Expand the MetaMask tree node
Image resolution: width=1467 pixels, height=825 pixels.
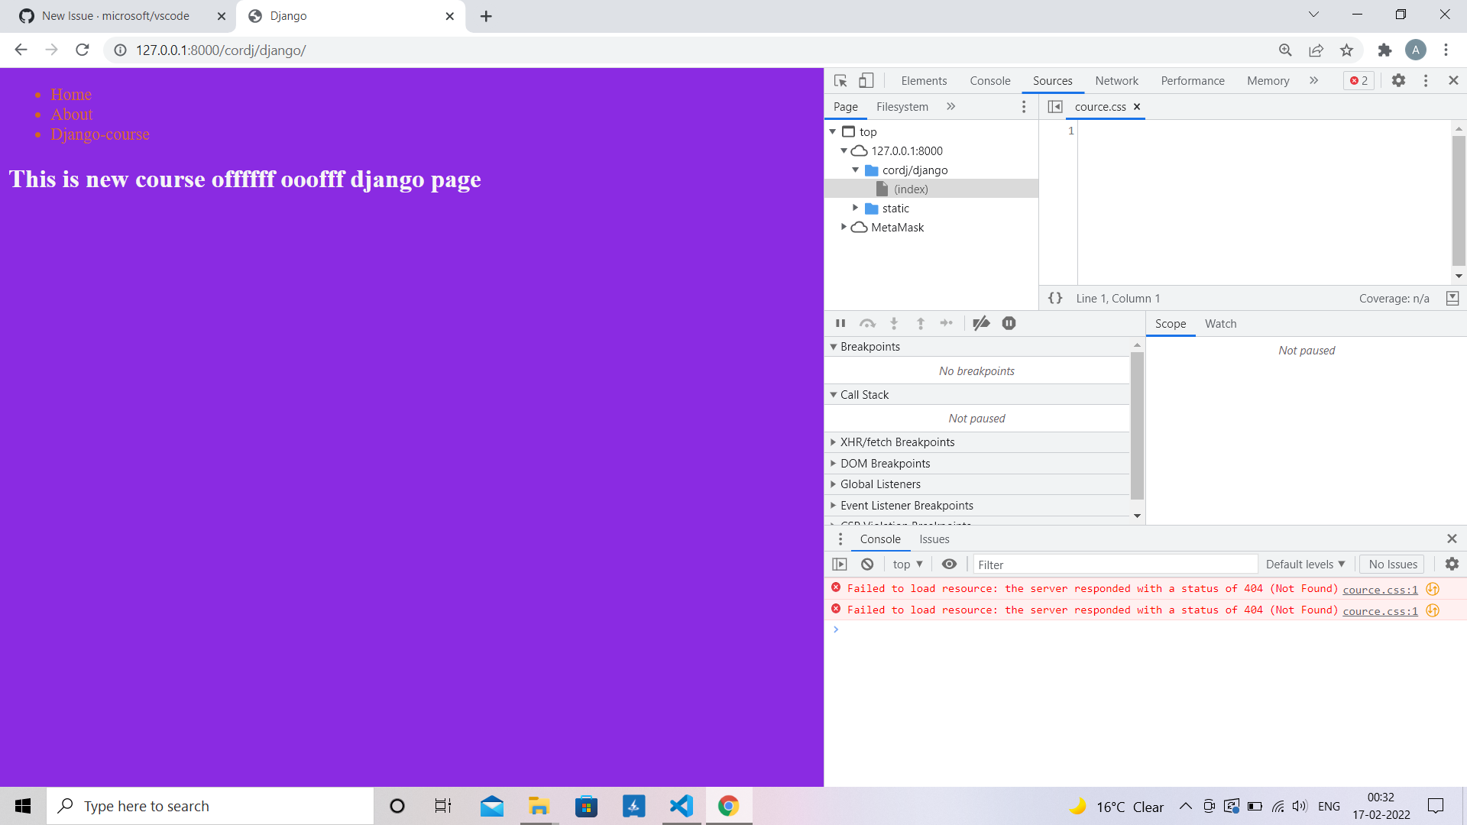pos(844,227)
